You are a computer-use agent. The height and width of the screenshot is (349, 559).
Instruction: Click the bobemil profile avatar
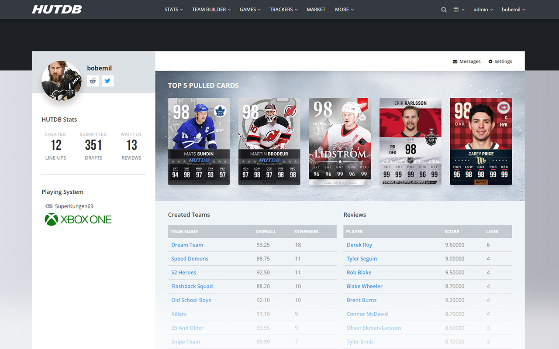point(62,81)
